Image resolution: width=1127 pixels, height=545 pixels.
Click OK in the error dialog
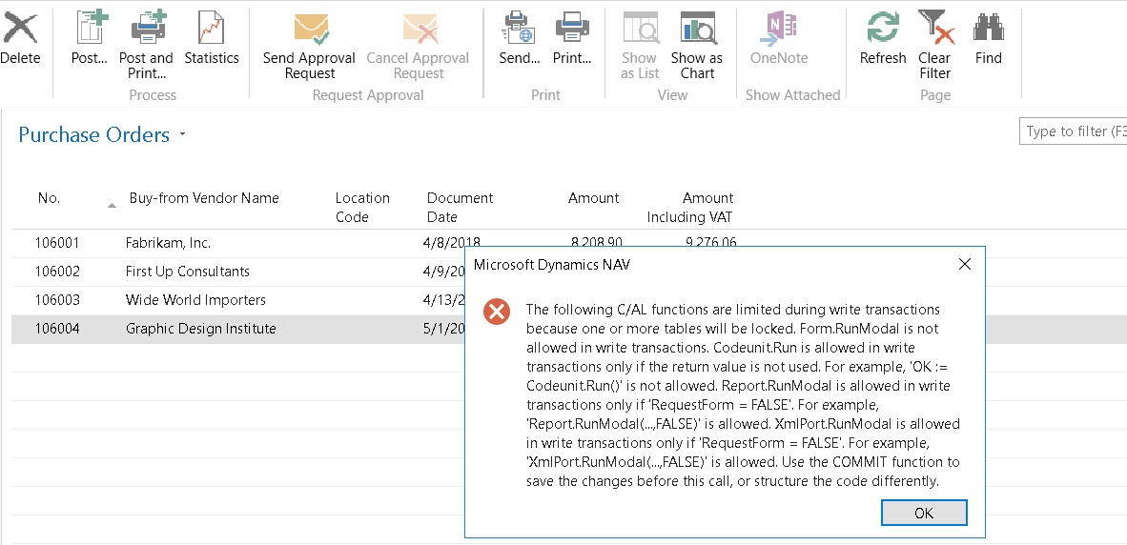(924, 513)
